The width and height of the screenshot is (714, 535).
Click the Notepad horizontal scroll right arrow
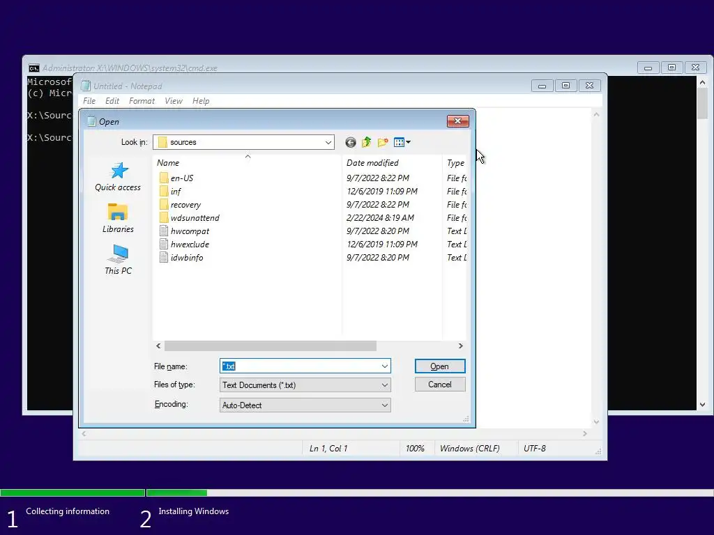pos(585,433)
